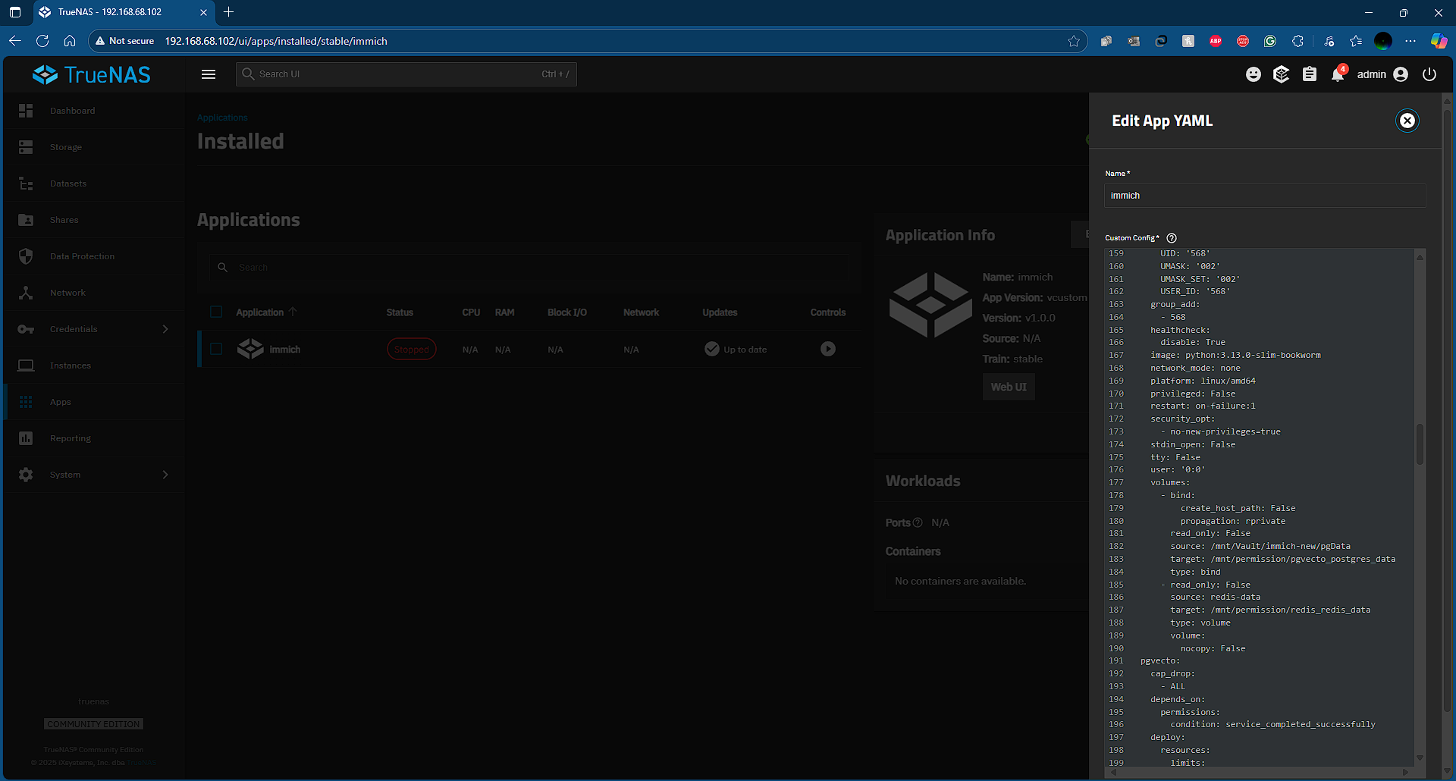Image resolution: width=1456 pixels, height=781 pixels.
Task: Open the ABP extension icon
Action: tap(1216, 41)
